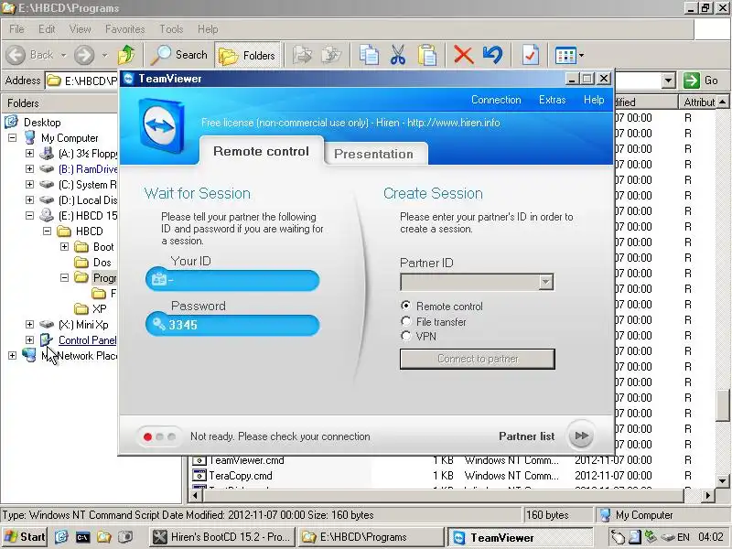Open TeamViewer Connection menu
The height and width of the screenshot is (549, 732).
pos(496,100)
